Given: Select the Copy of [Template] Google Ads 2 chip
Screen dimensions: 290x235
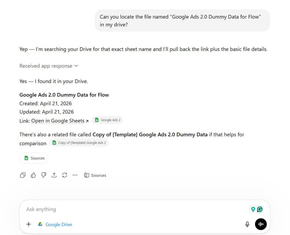Looking at the screenshot, I should (x=79, y=143).
